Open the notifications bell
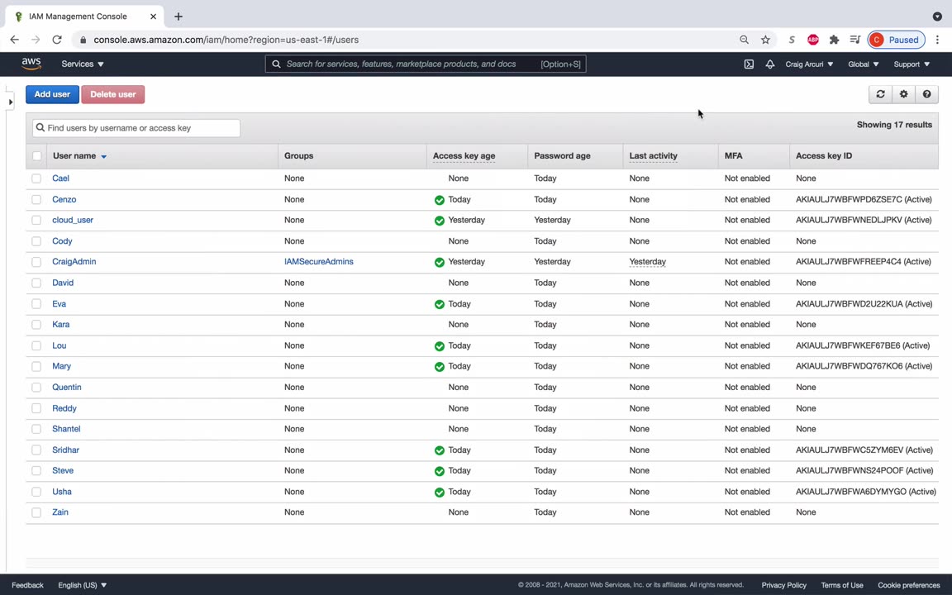952x595 pixels. [770, 64]
